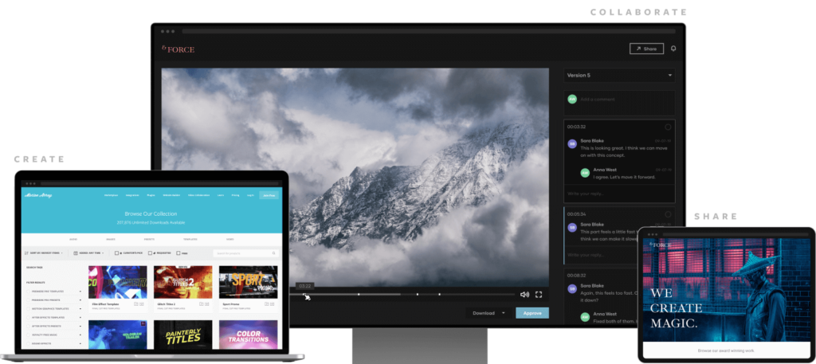
Task: Click the Approve button
Action: point(532,313)
